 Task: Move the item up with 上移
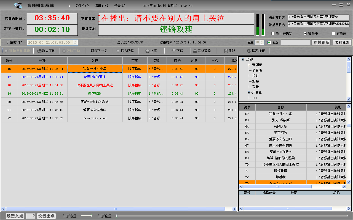[147, 51]
